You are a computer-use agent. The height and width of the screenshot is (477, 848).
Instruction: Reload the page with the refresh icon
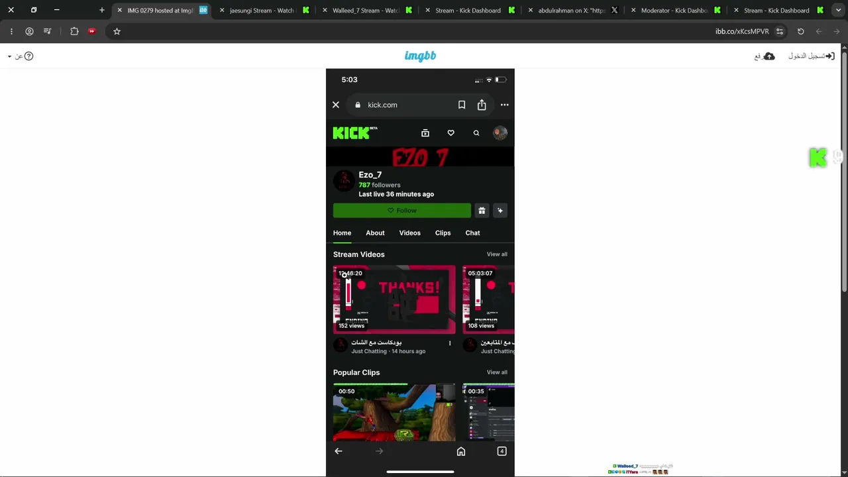click(x=800, y=31)
